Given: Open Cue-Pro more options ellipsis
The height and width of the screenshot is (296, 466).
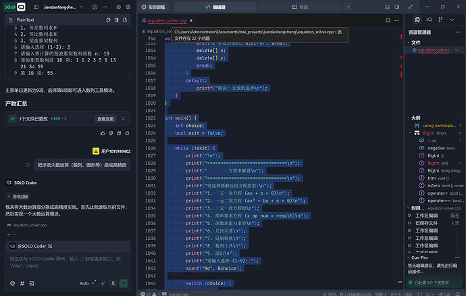Looking at the screenshot, I should [x=457, y=257].
